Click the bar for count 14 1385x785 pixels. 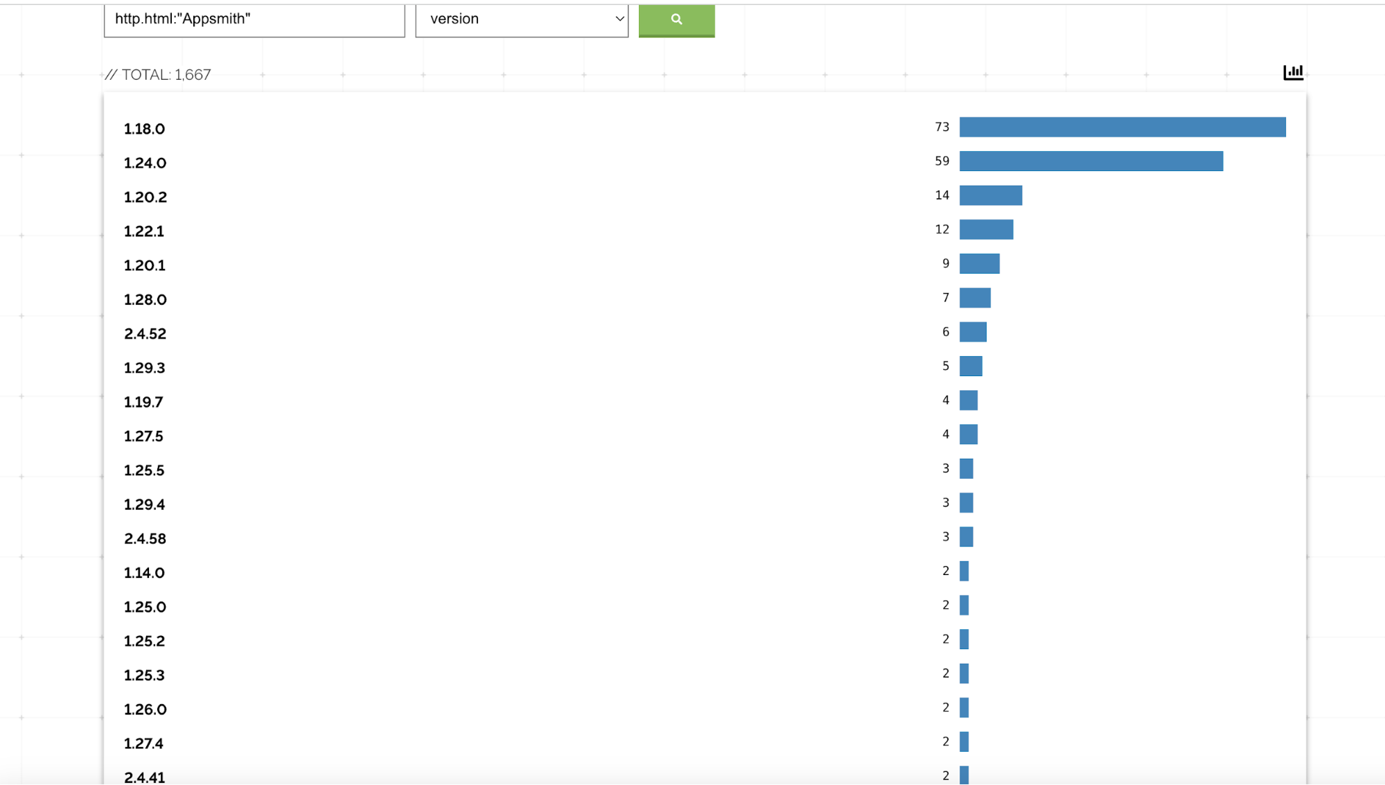tap(990, 195)
